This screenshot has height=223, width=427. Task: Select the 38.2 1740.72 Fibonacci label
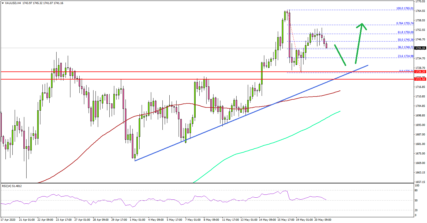tap(405, 46)
